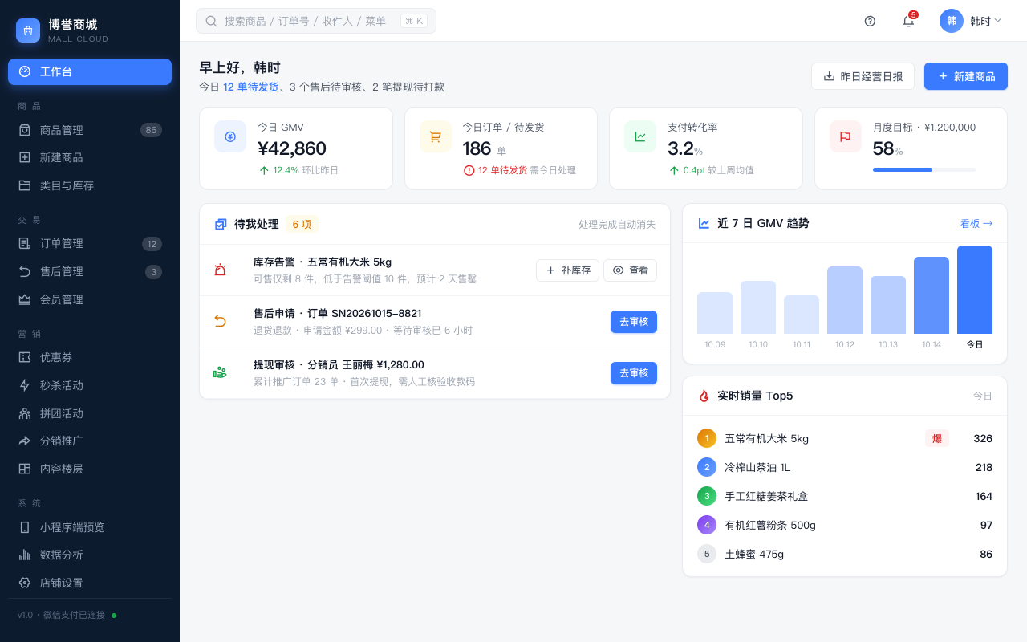Image resolution: width=1027 pixels, height=642 pixels.
Task: Open help via question mark icon
Action: click(870, 21)
